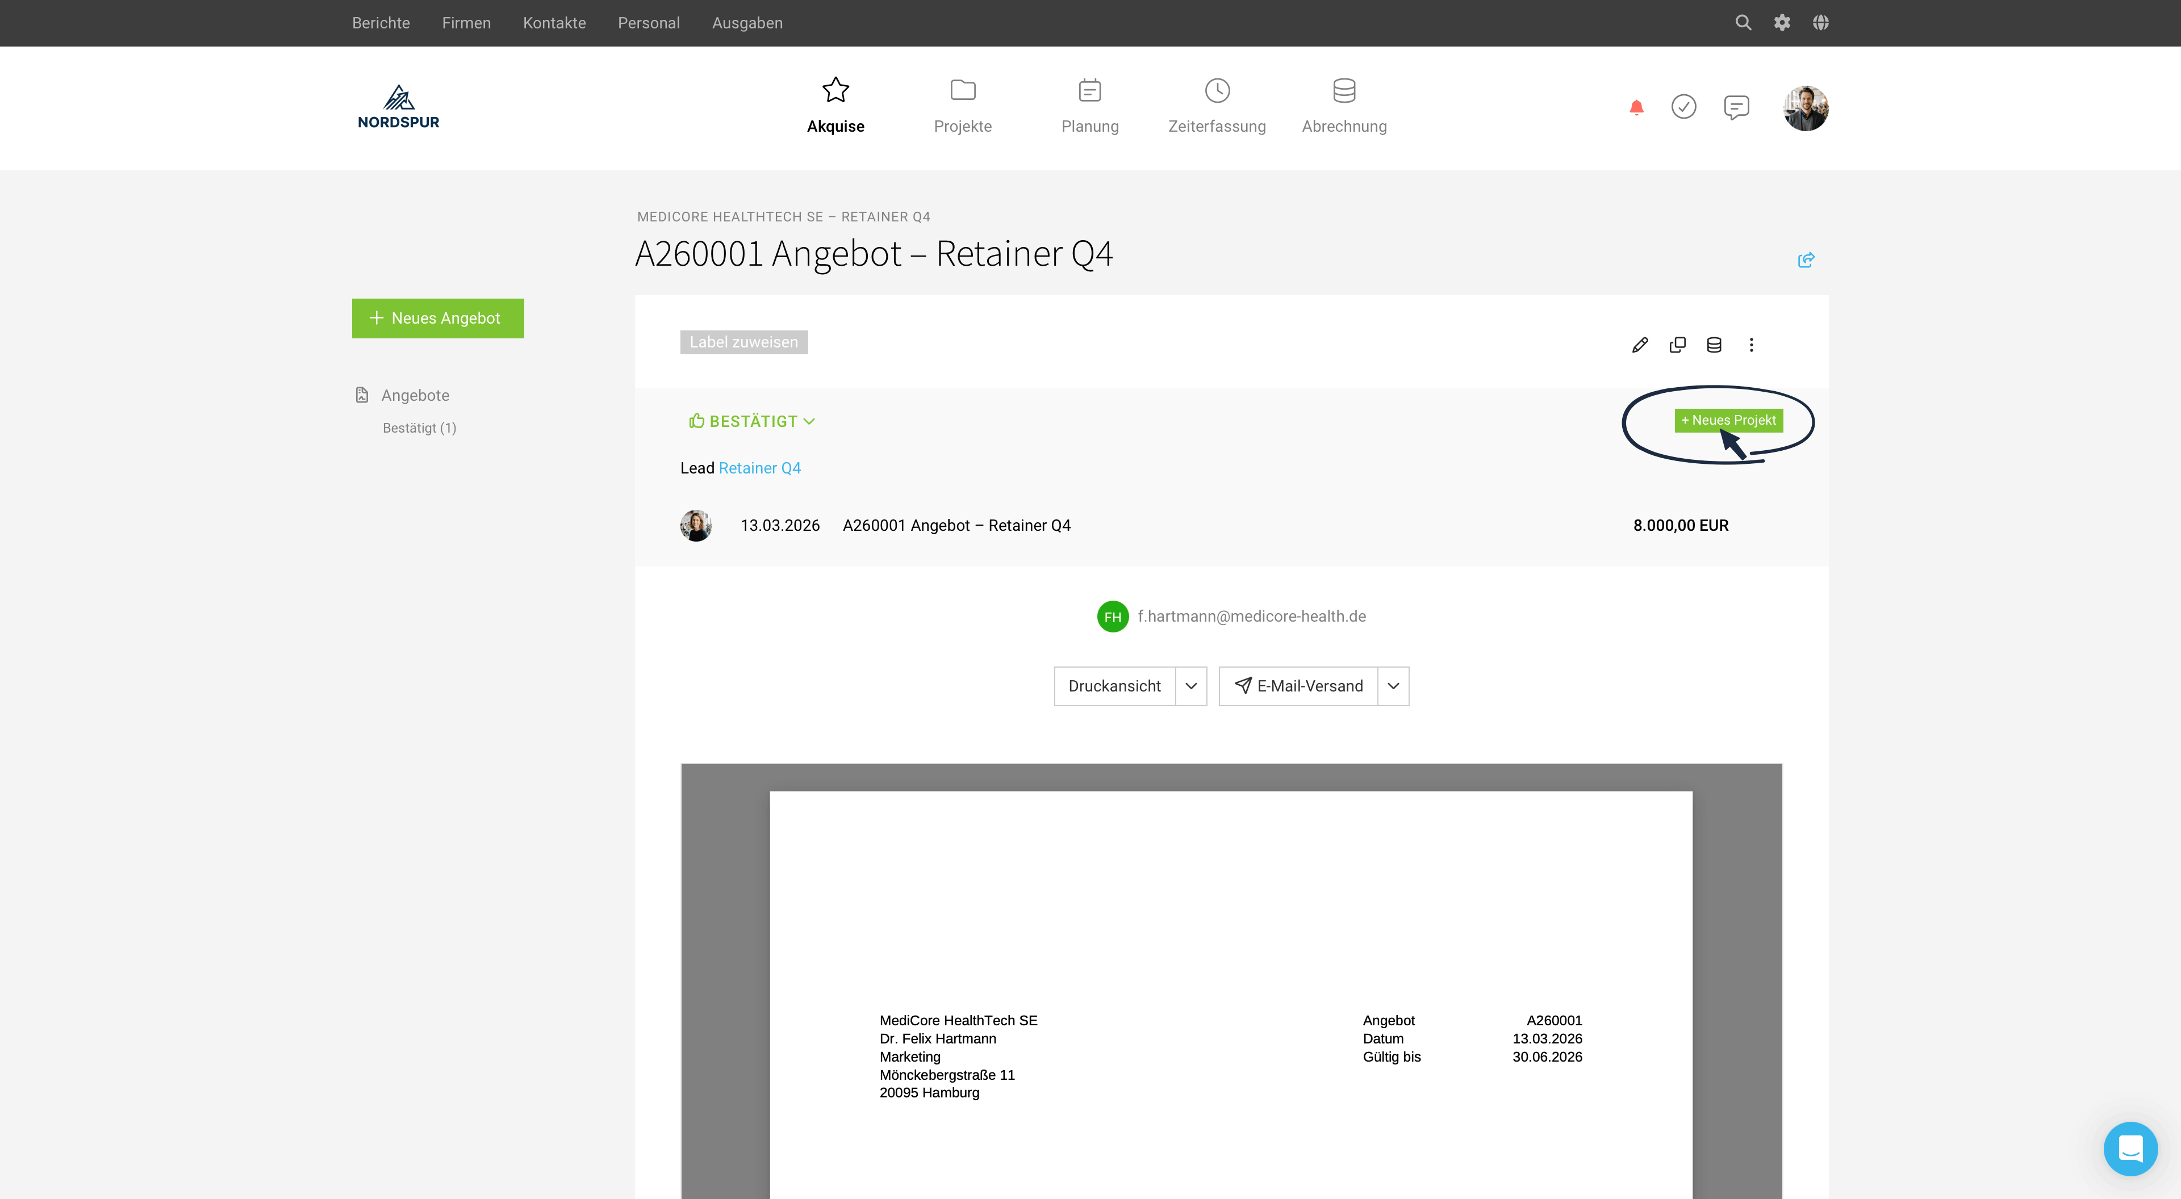The image size is (2181, 1199).
Task: Click the duplicate offer icon
Action: (1677, 345)
